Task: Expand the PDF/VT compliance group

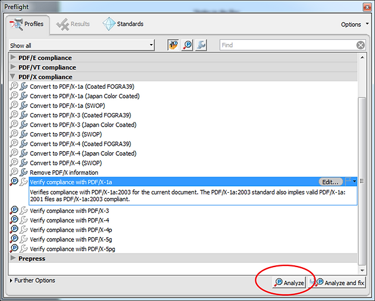Action: tap(13, 67)
